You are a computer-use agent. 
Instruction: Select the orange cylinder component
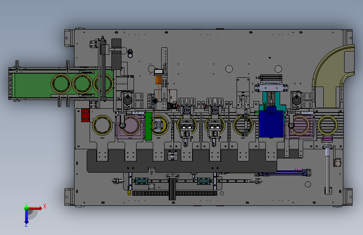coord(158,79)
